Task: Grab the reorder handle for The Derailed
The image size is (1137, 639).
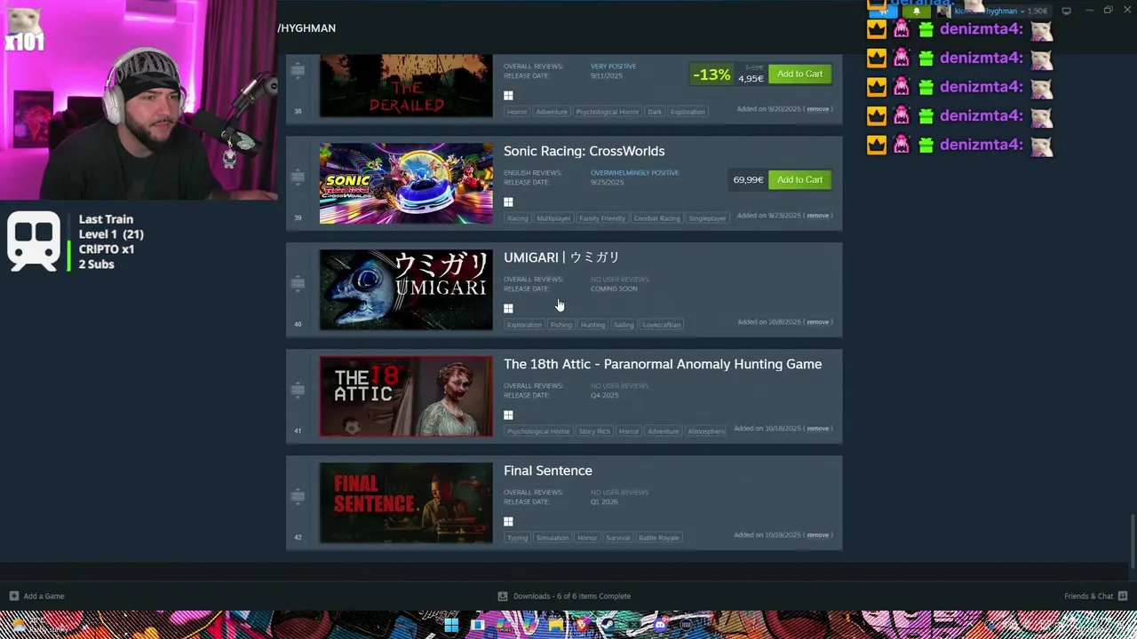Action: click(x=298, y=69)
